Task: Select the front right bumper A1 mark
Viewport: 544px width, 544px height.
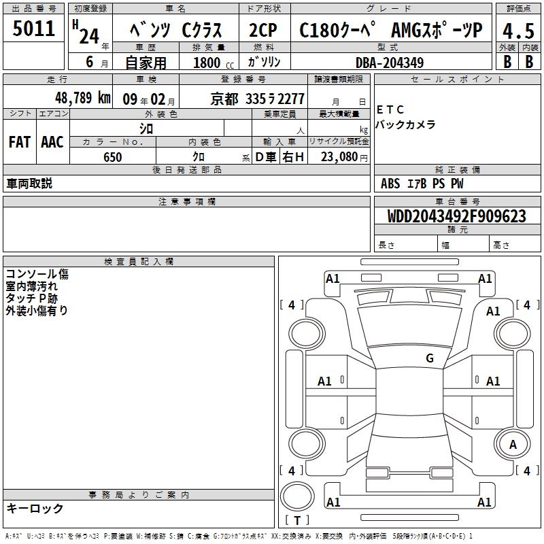Action: click(485, 279)
